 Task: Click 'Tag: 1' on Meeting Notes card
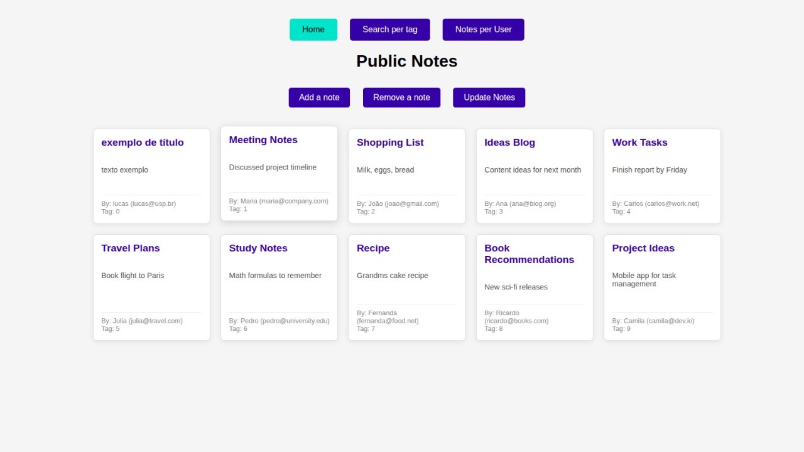(238, 209)
